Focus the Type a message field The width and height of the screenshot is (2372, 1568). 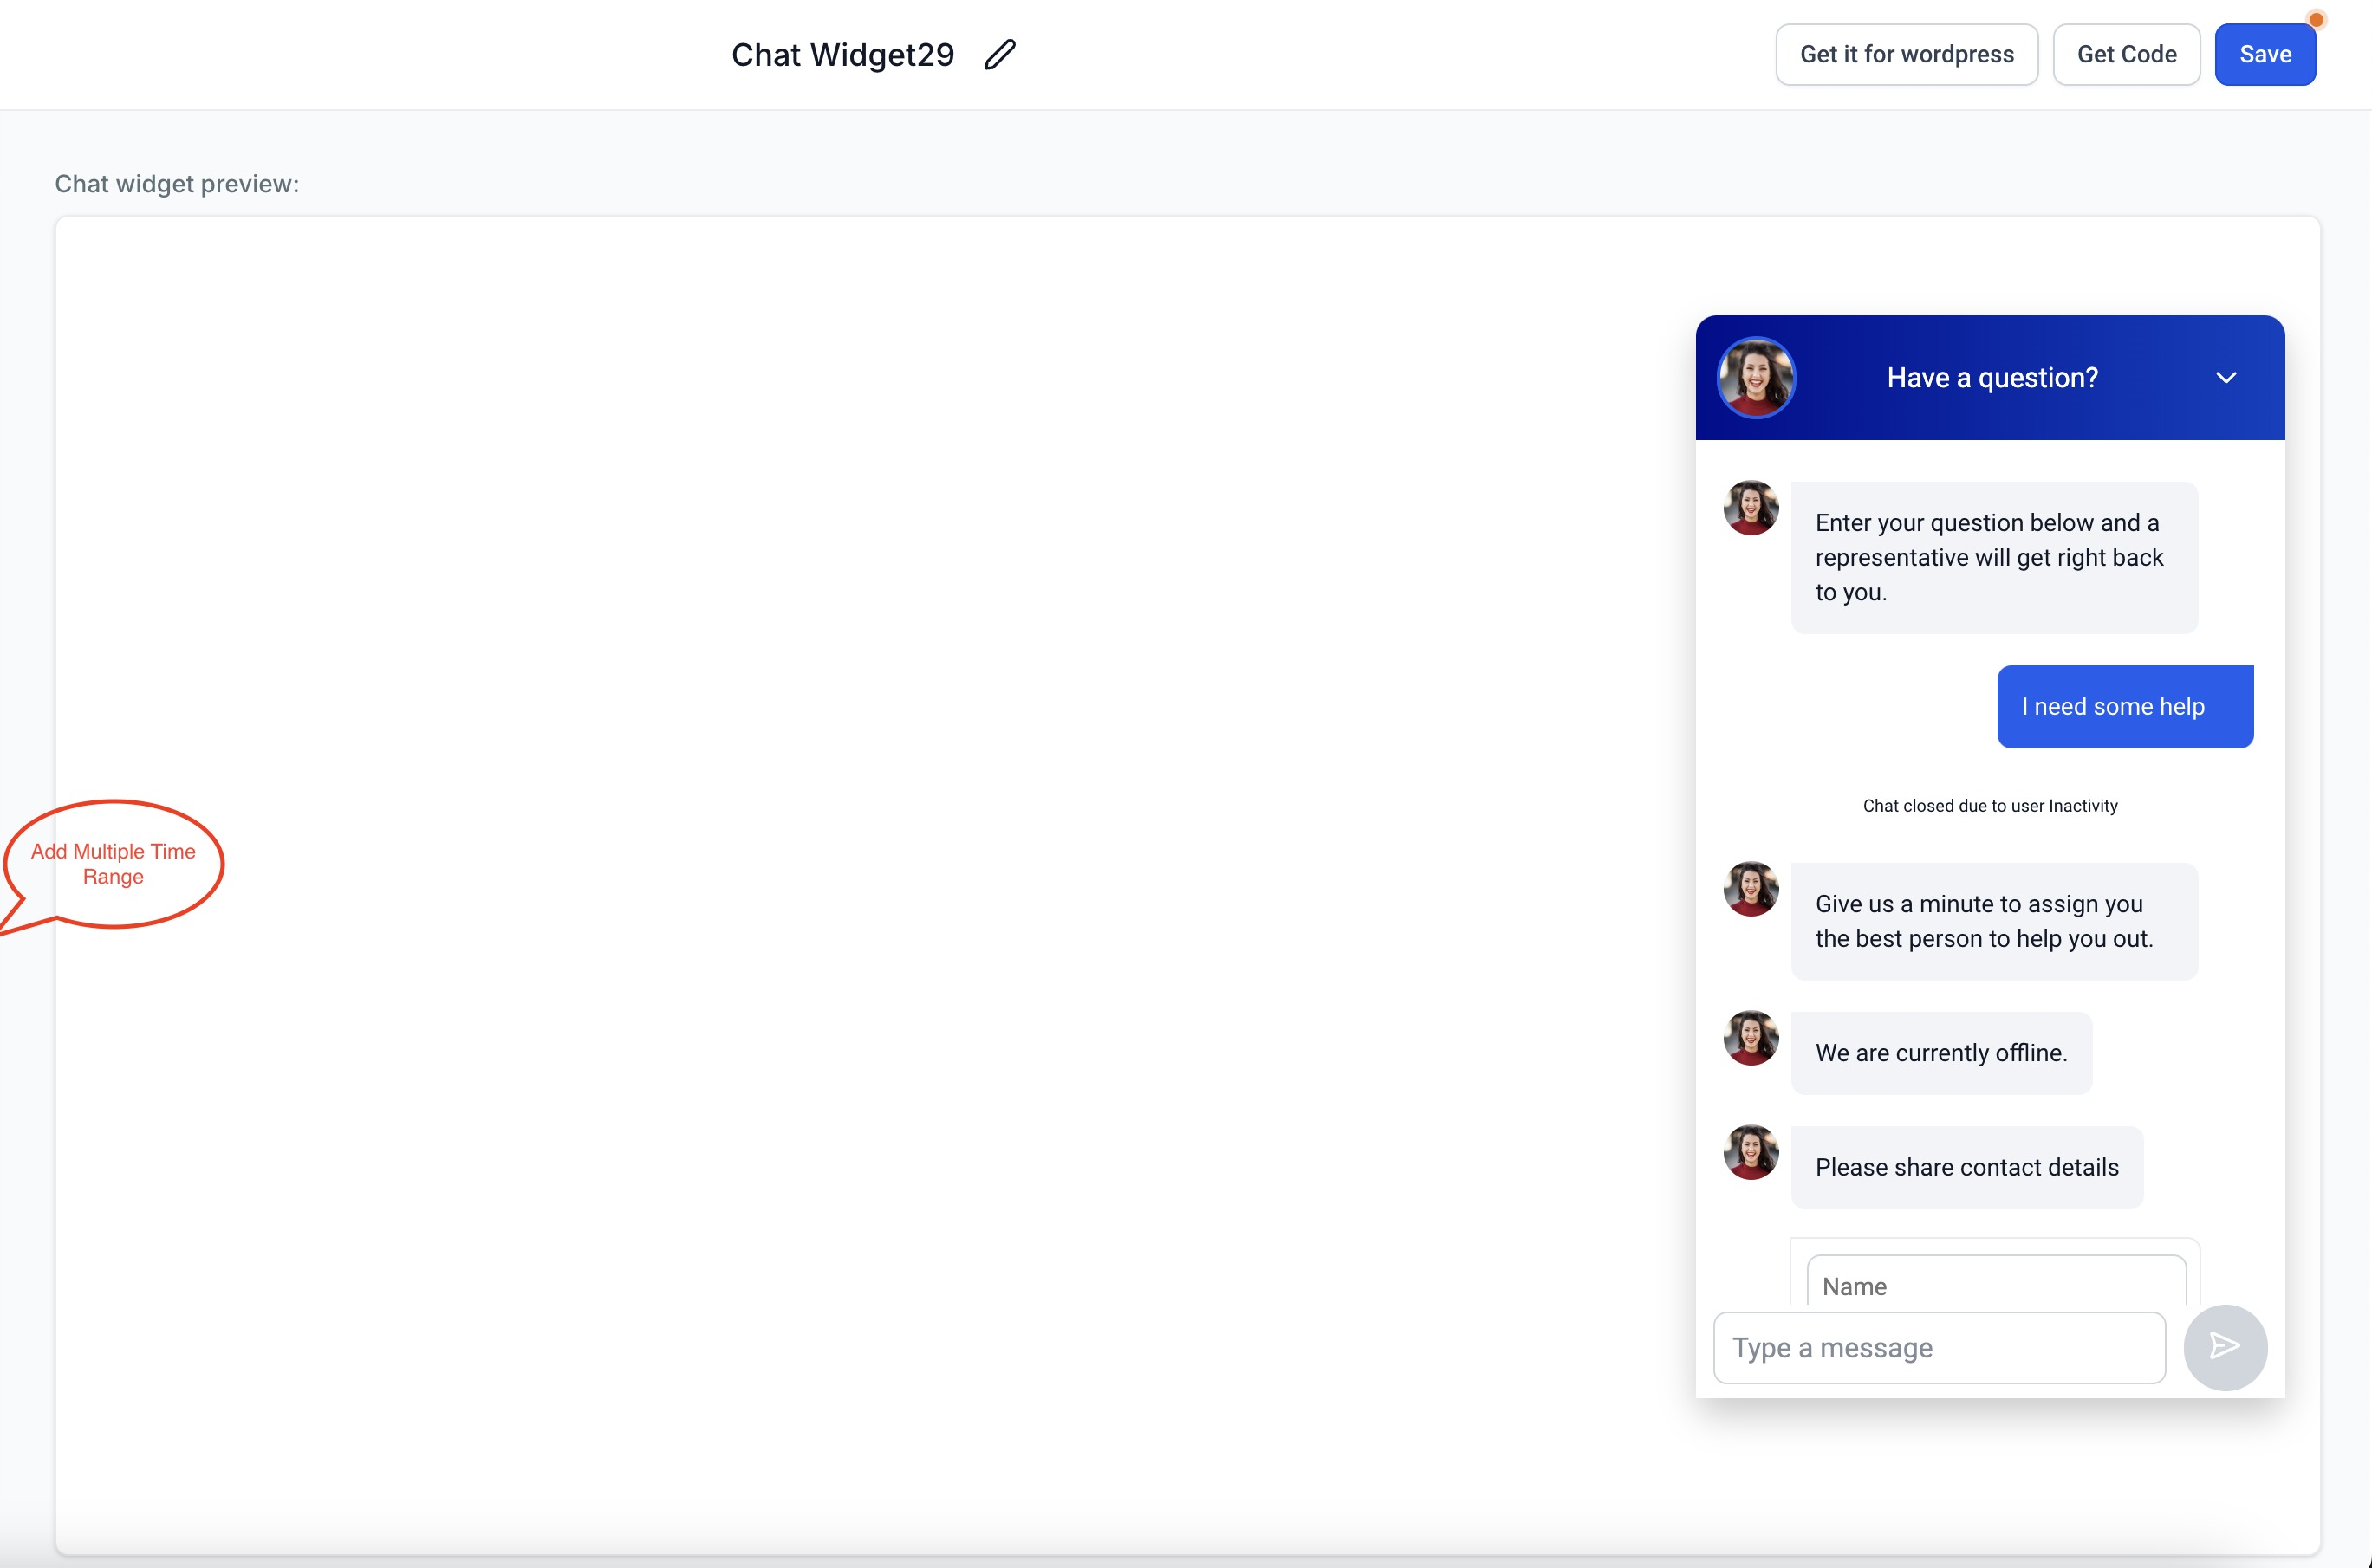point(1939,1348)
